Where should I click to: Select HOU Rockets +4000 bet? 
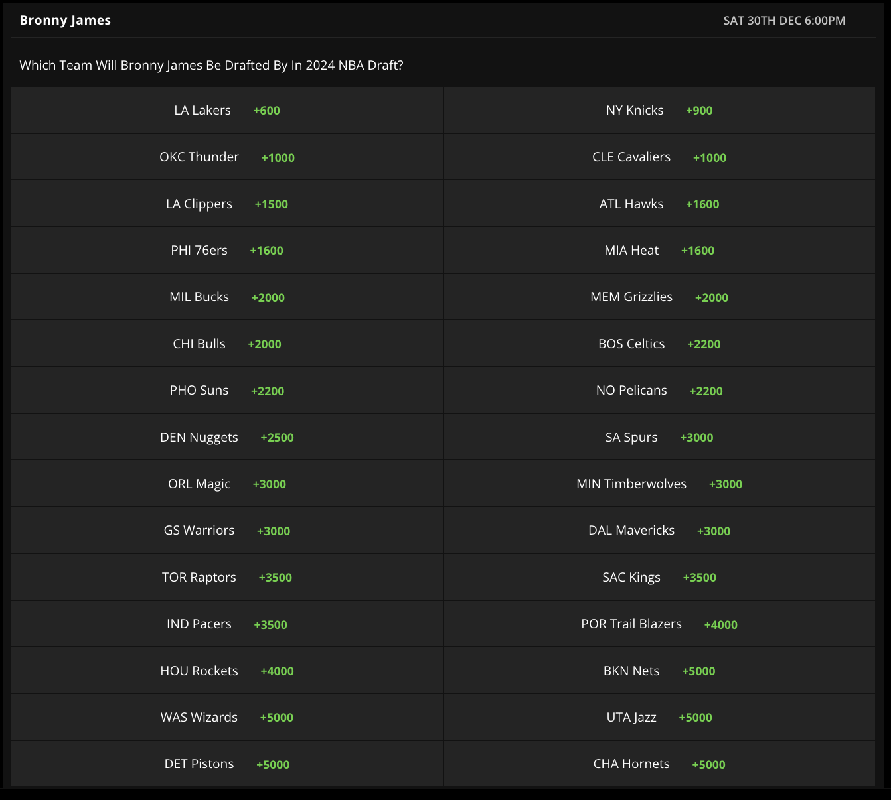(227, 671)
